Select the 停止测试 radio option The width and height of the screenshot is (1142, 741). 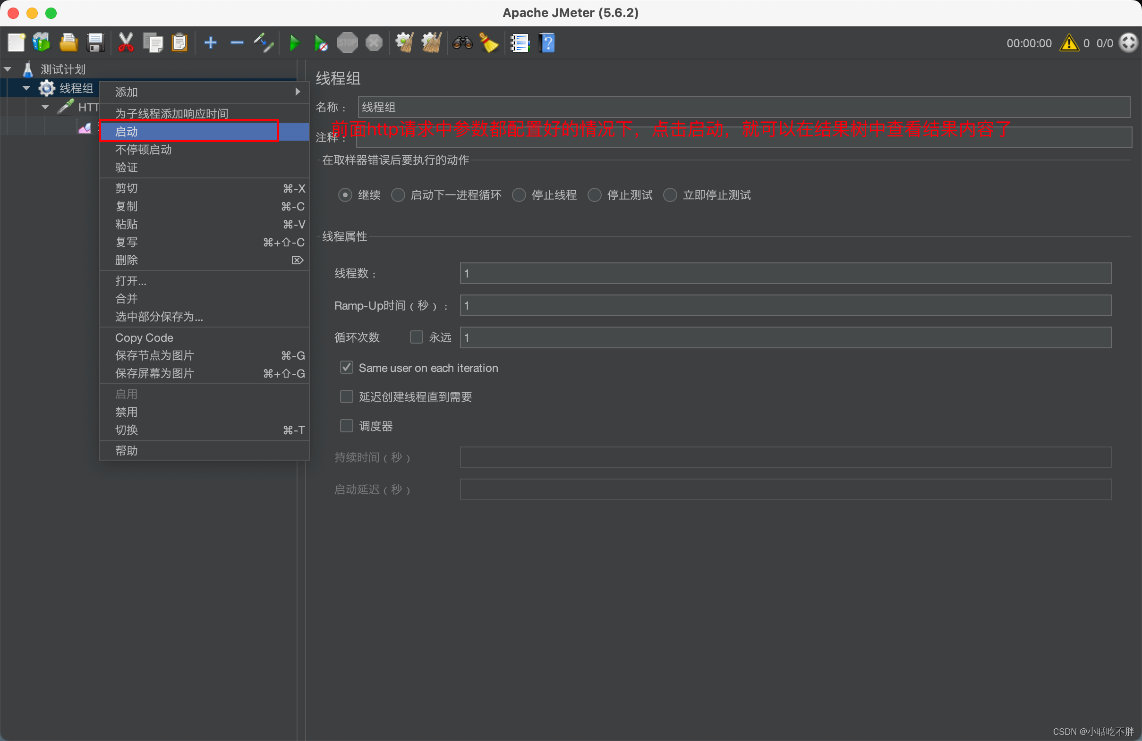pyautogui.click(x=595, y=195)
